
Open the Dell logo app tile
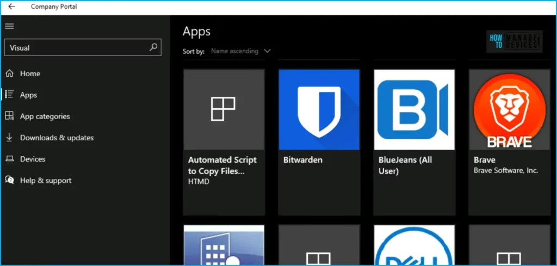click(414, 245)
